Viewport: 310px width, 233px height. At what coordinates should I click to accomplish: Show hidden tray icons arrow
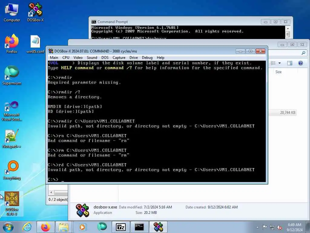pyautogui.click(x=257, y=227)
